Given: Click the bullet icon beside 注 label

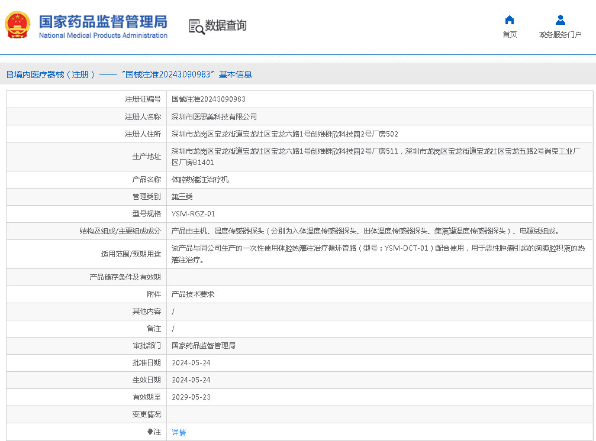Looking at the screenshot, I should click(150, 432).
